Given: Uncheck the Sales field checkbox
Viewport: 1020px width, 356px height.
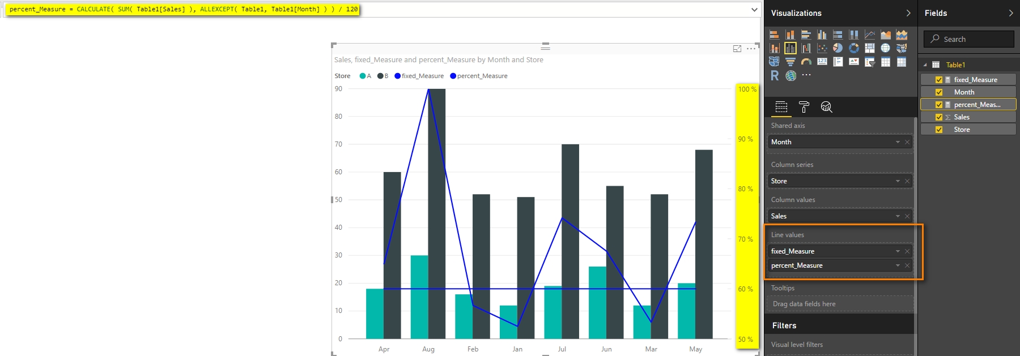Looking at the screenshot, I should (x=939, y=117).
